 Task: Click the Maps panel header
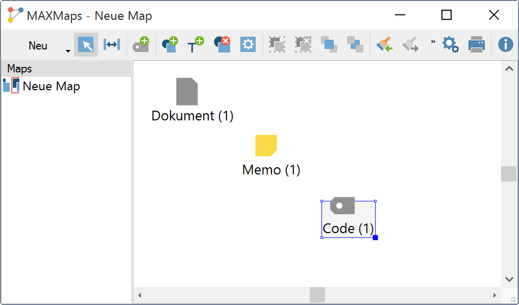[x=66, y=68]
